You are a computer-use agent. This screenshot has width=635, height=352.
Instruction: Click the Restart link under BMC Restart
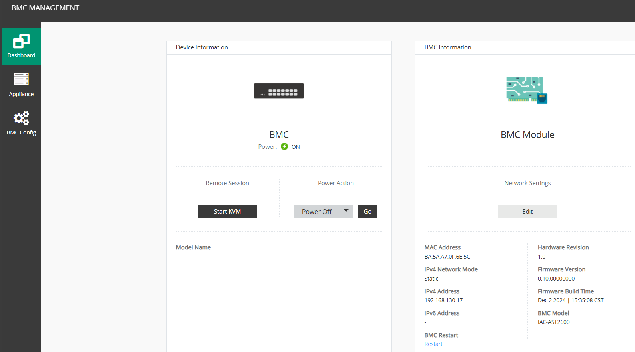[x=433, y=344]
